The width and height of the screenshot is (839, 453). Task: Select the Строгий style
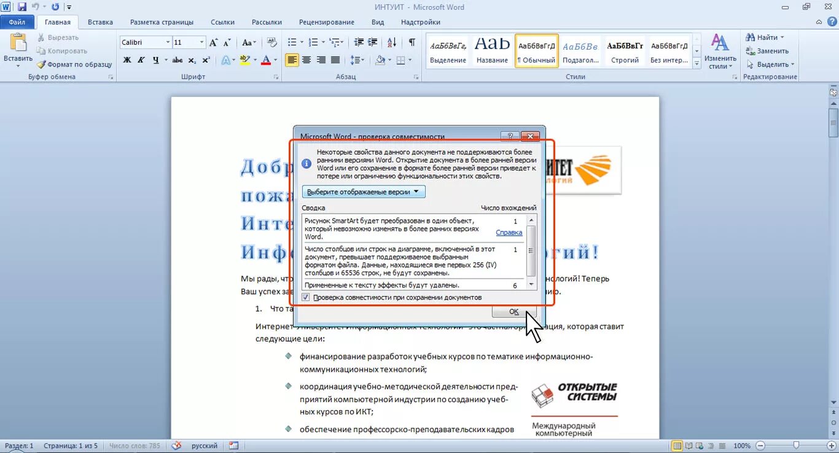(x=625, y=50)
